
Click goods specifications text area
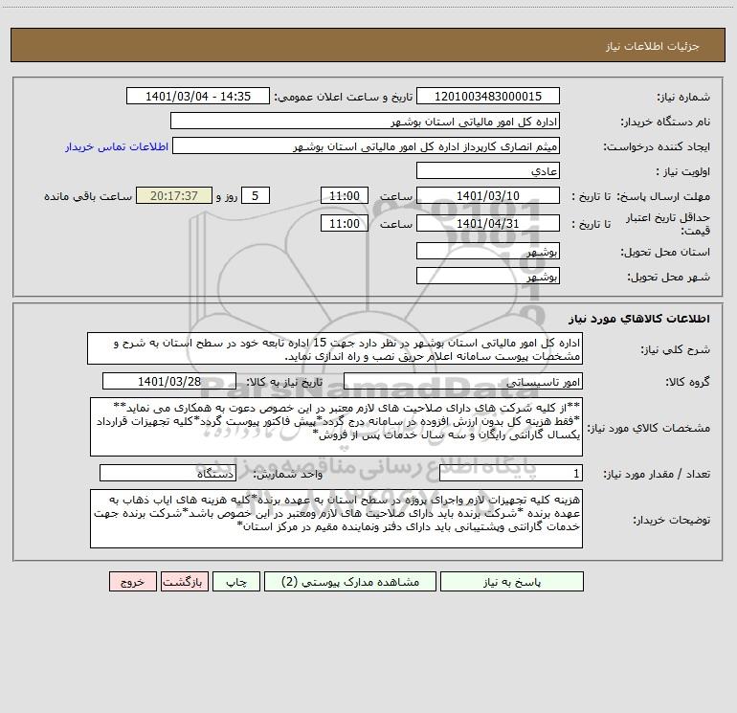tap(336, 427)
